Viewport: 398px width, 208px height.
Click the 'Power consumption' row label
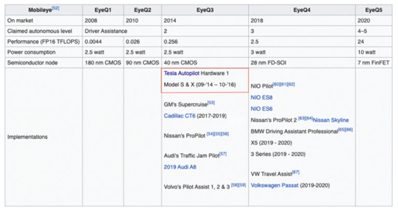[31, 52]
